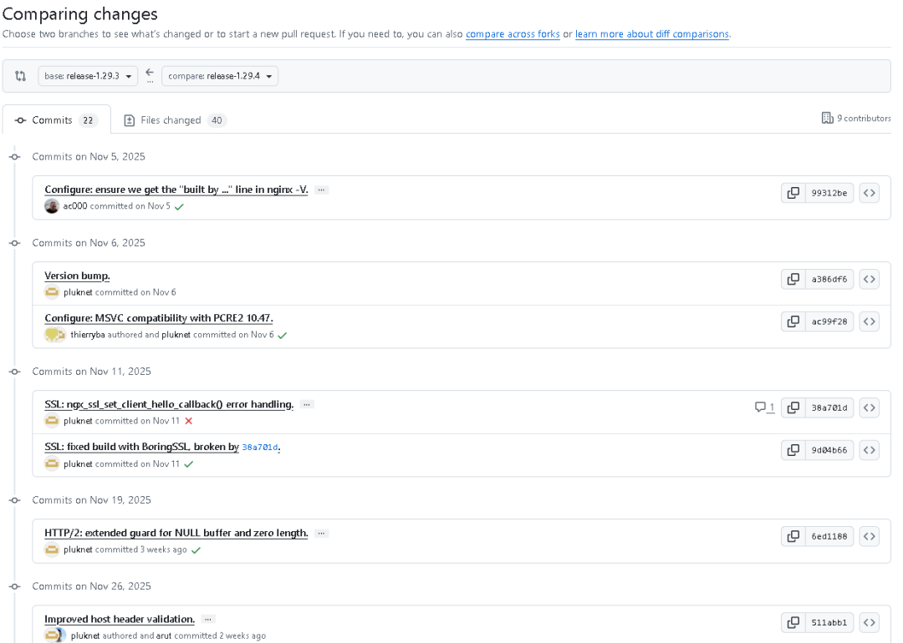Select the Commits tab
Image resolution: width=903 pixels, height=643 pixels.
click(x=57, y=119)
